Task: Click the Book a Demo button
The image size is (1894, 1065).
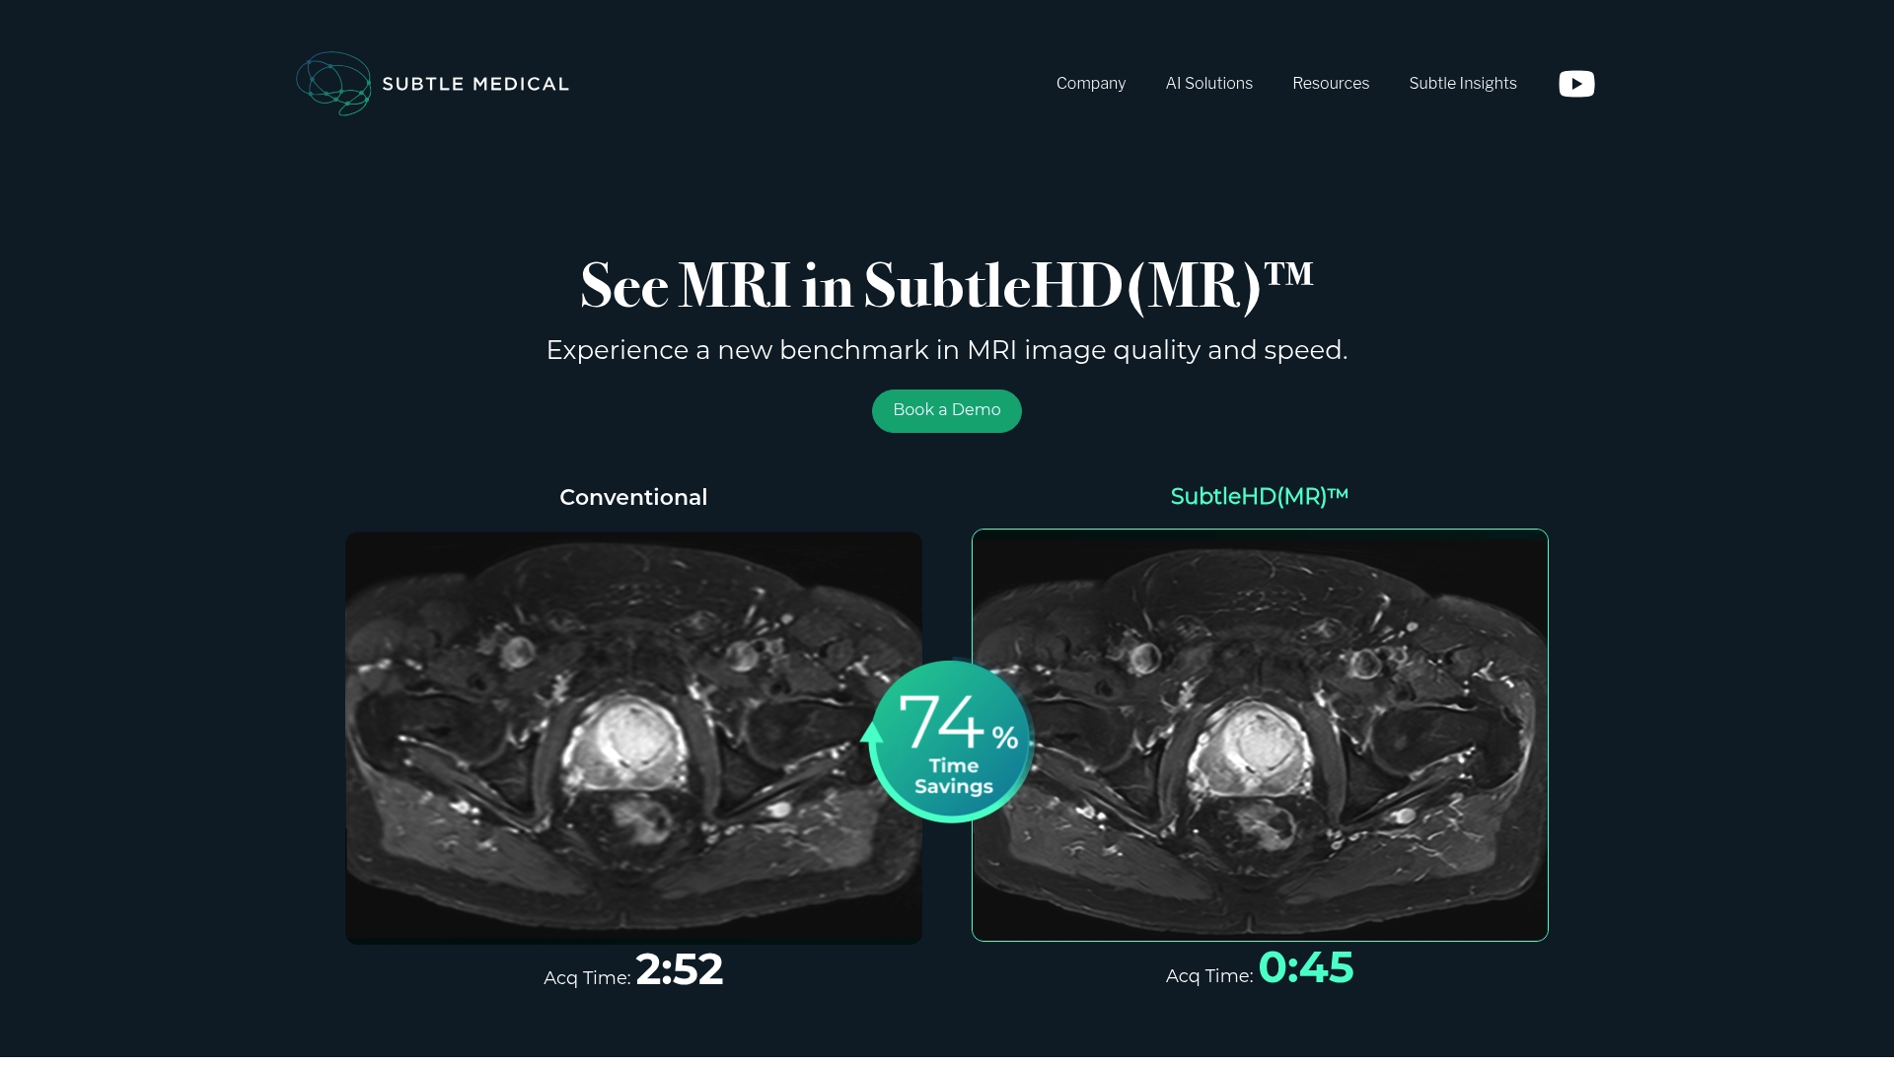Action: click(x=946, y=410)
